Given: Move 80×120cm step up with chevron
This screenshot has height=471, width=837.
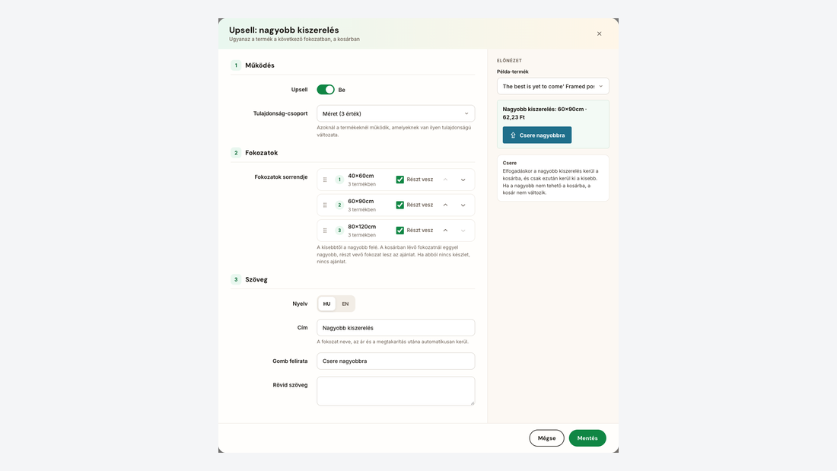Looking at the screenshot, I should (x=445, y=231).
